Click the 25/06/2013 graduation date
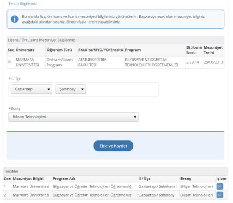This screenshot has height=203, width=233. pyautogui.click(x=213, y=62)
